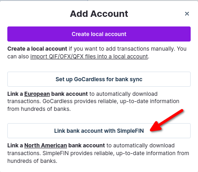Viewport: 198px width, 172px height.
Task: Click the SimpleFIN description paragraph
Action: point(98,153)
